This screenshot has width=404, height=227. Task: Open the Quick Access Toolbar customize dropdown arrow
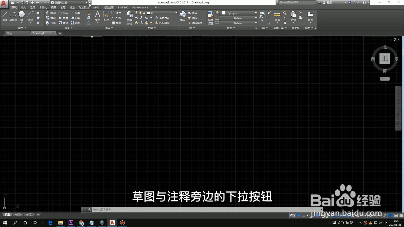coord(90,3)
